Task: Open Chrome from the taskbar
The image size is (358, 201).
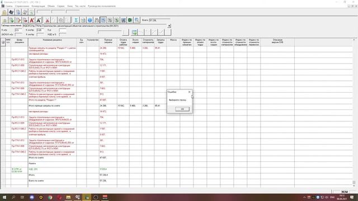Action: tap(50, 197)
